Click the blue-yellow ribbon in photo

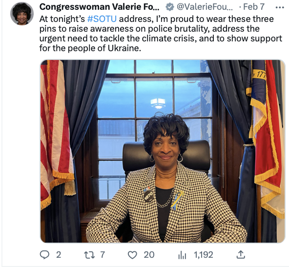click(x=177, y=201)
